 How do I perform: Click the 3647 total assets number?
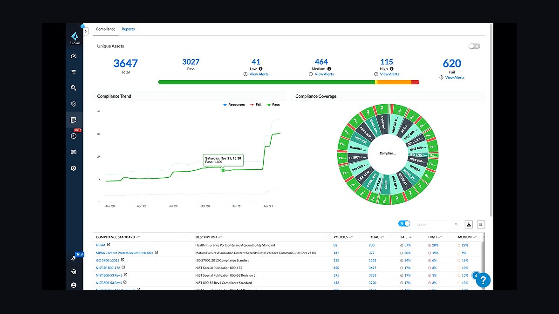[125, 63]
